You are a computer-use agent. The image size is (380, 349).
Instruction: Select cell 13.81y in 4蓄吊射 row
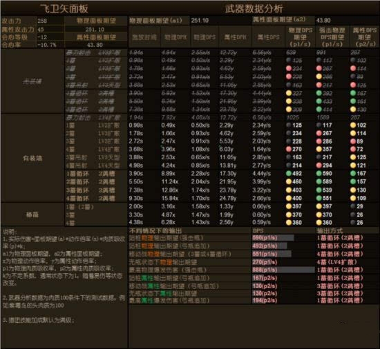228,166
